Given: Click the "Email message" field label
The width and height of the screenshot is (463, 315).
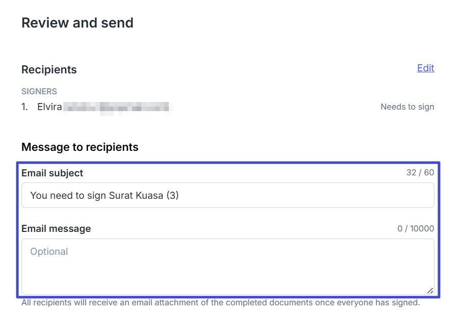Looking at the screenshot, I should coord(56,229).
